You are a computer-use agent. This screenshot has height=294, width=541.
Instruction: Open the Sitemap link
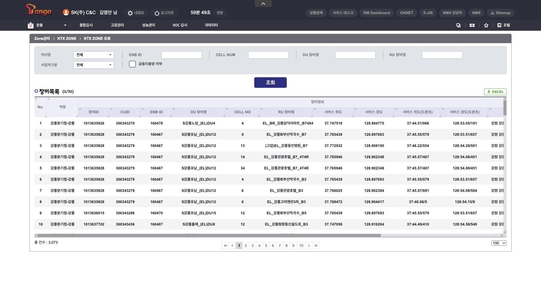pyautogui.click(x=500, y=13)
